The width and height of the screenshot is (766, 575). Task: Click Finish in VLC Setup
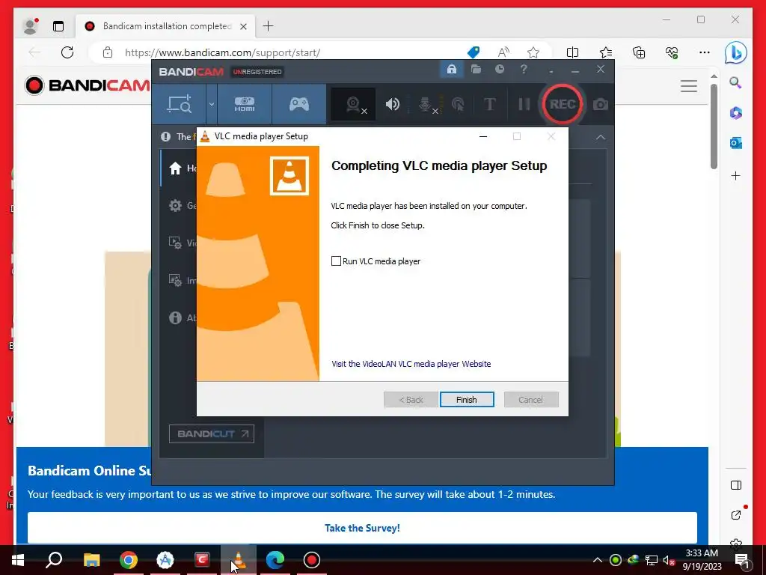tap(467, 400)
